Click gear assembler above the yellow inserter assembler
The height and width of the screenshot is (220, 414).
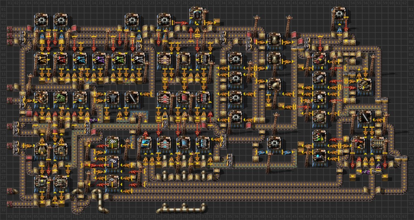pyautogui.click(x=42, y=22)
